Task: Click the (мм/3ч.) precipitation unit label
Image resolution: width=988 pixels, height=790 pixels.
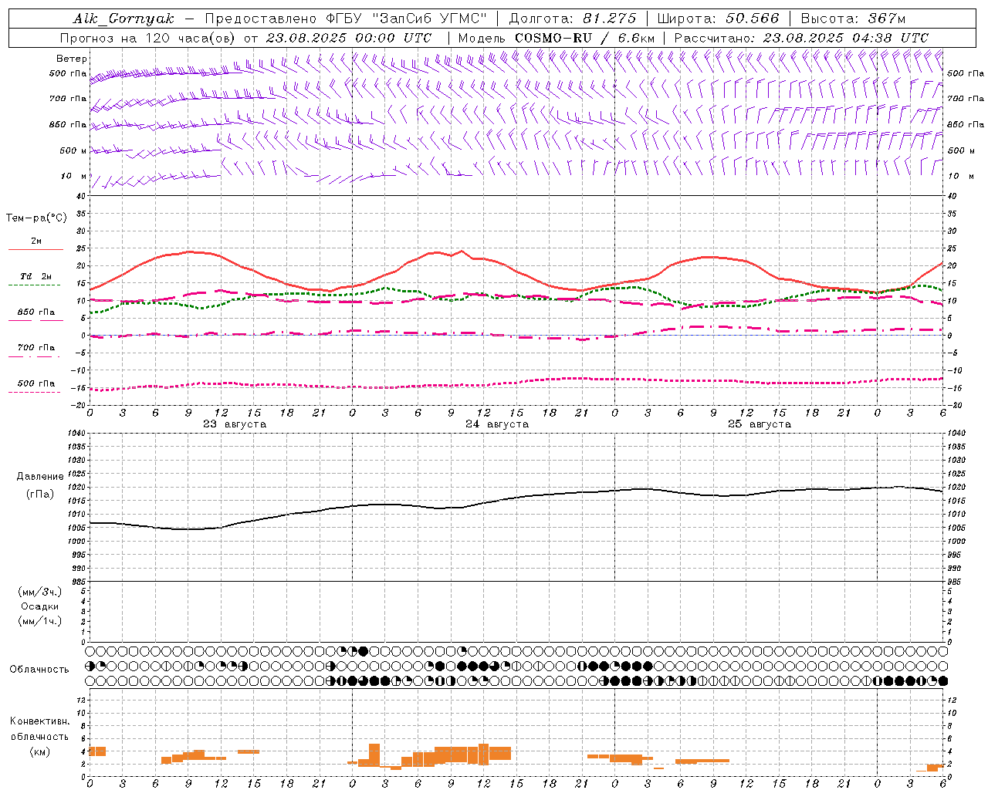Action: coord(40,592)
